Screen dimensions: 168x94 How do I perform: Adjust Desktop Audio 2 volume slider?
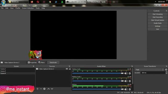[98, 81]
